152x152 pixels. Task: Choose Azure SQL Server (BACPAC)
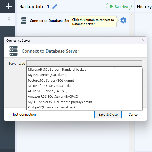point(84,91)
